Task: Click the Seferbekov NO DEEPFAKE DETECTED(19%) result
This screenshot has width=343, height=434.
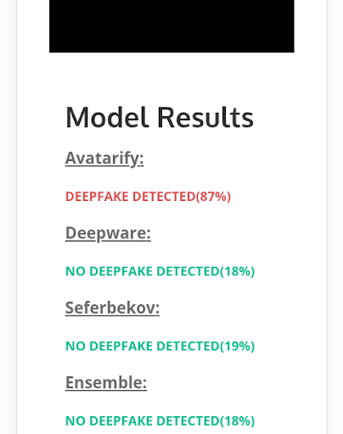Action: (x=160, y=346)
